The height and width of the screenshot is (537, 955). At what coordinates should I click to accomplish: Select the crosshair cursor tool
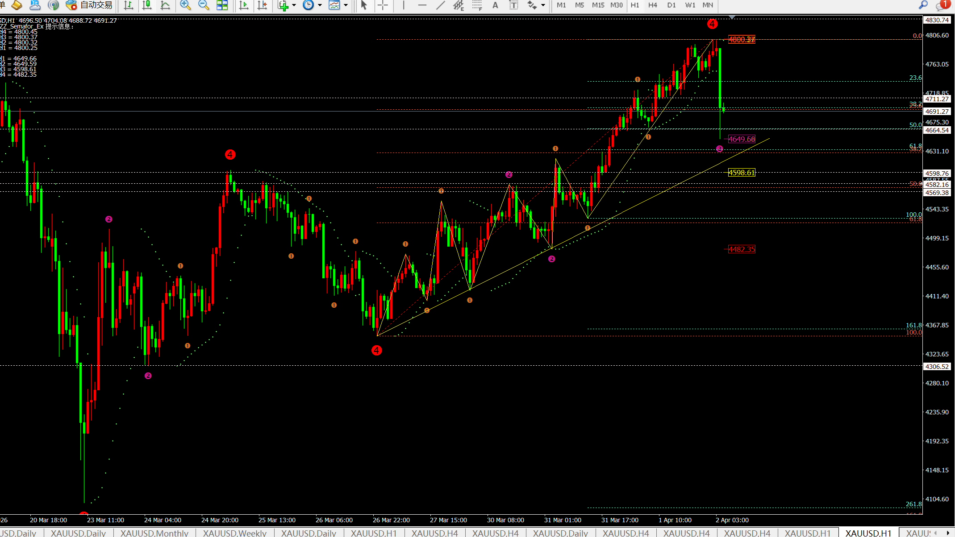tap(383, 5)
